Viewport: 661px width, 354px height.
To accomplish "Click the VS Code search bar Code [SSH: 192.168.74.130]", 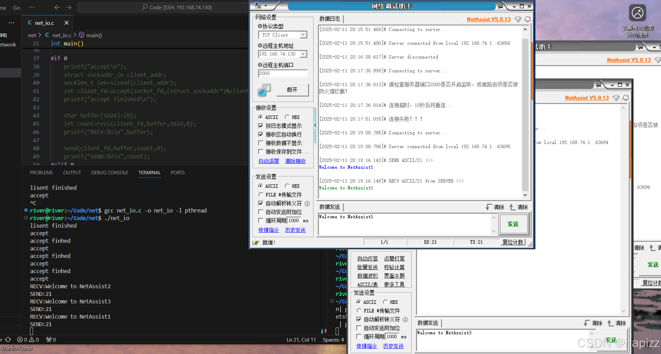I will click(177, 7).
